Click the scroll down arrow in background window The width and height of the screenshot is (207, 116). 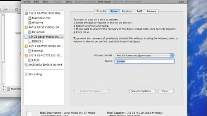[x=3, y=90]
